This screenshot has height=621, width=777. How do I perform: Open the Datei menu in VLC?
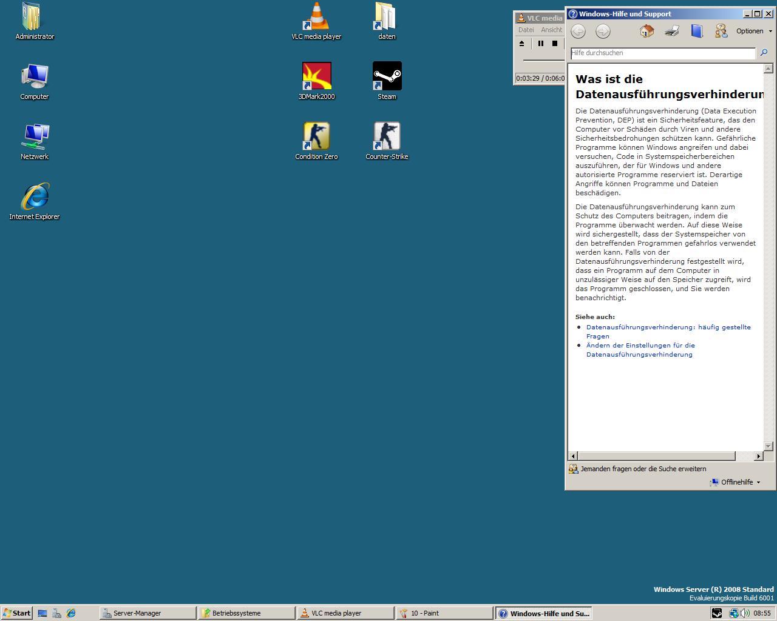526,30
